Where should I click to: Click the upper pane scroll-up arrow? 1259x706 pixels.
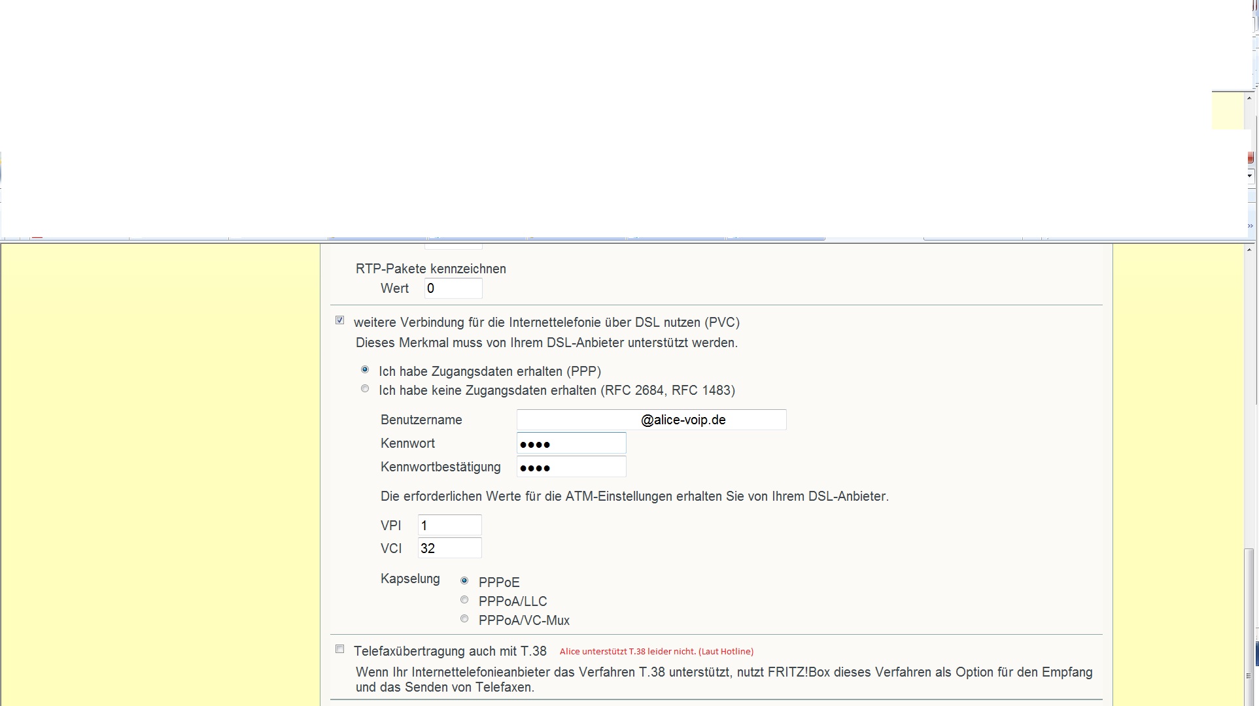tap(1250, 98)
